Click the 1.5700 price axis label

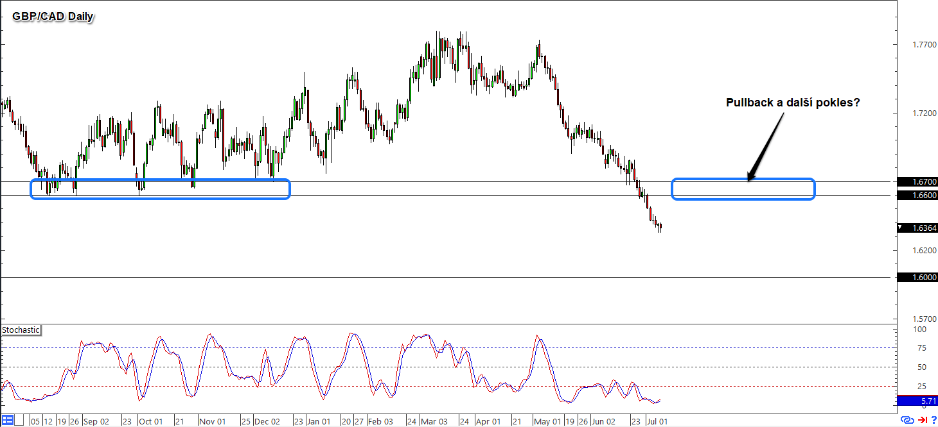(925, 319)
